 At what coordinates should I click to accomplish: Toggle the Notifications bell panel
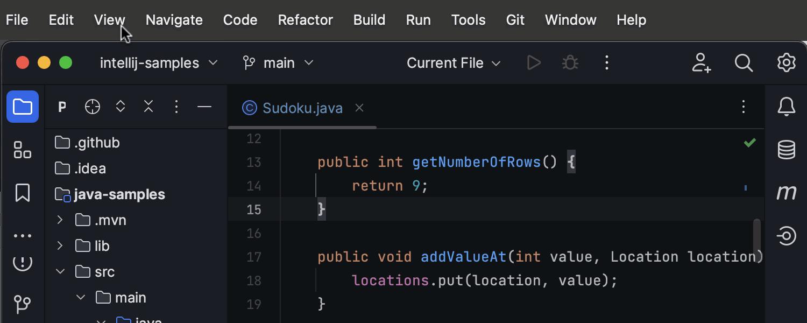pyautogui.click(x=786, y=107)
